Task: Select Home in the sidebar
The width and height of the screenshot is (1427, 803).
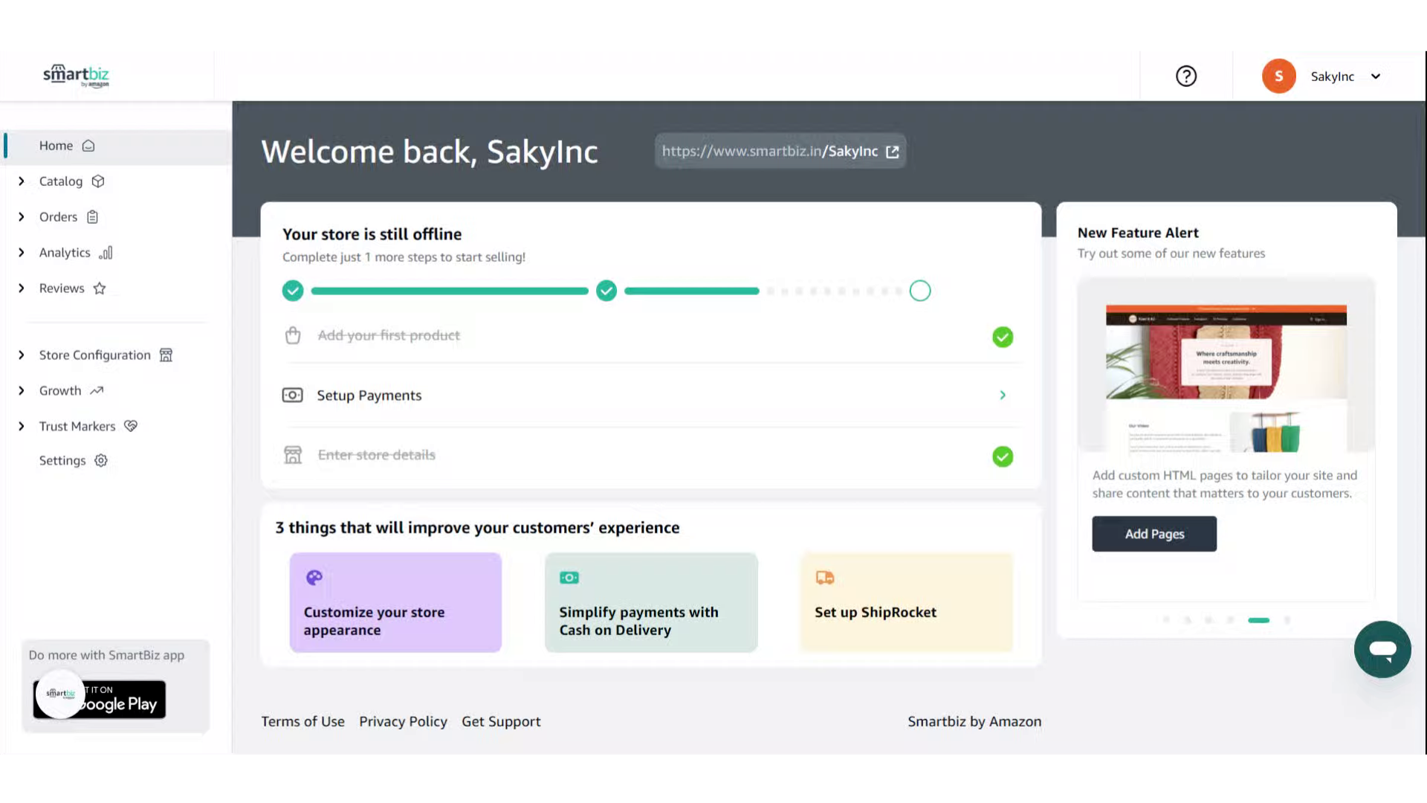Action: pyautogui.click(x=117, y=146)
